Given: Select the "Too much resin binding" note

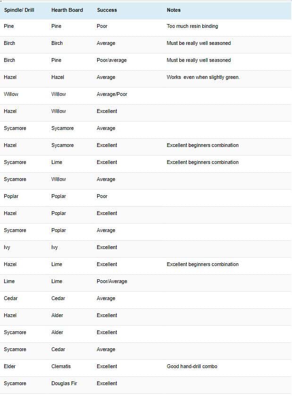Looking at the screenshot, I should (192, 26).
